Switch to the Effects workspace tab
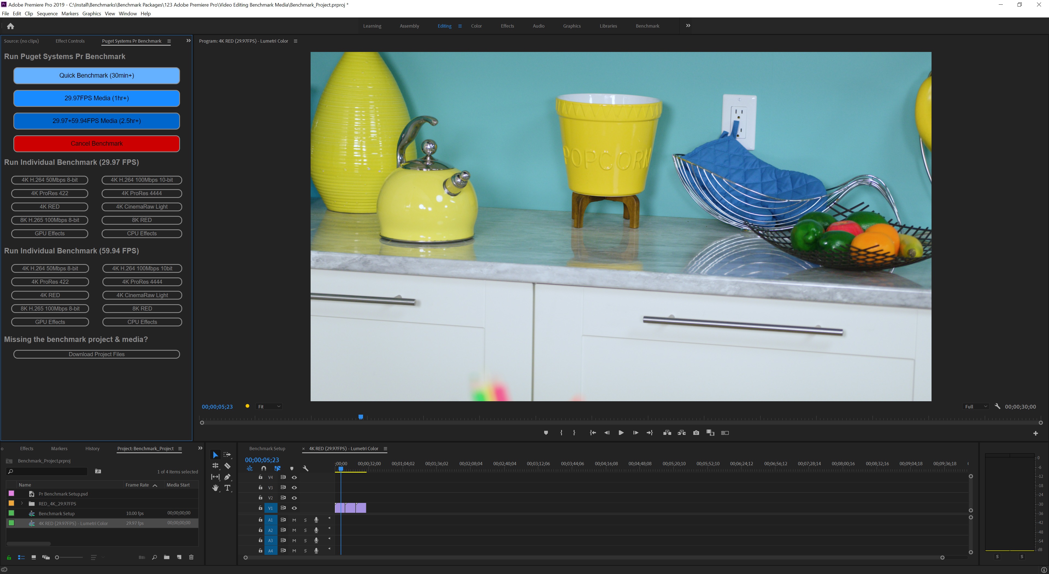Viewport: 1049px width, 574px height. [x=507, y=26]
